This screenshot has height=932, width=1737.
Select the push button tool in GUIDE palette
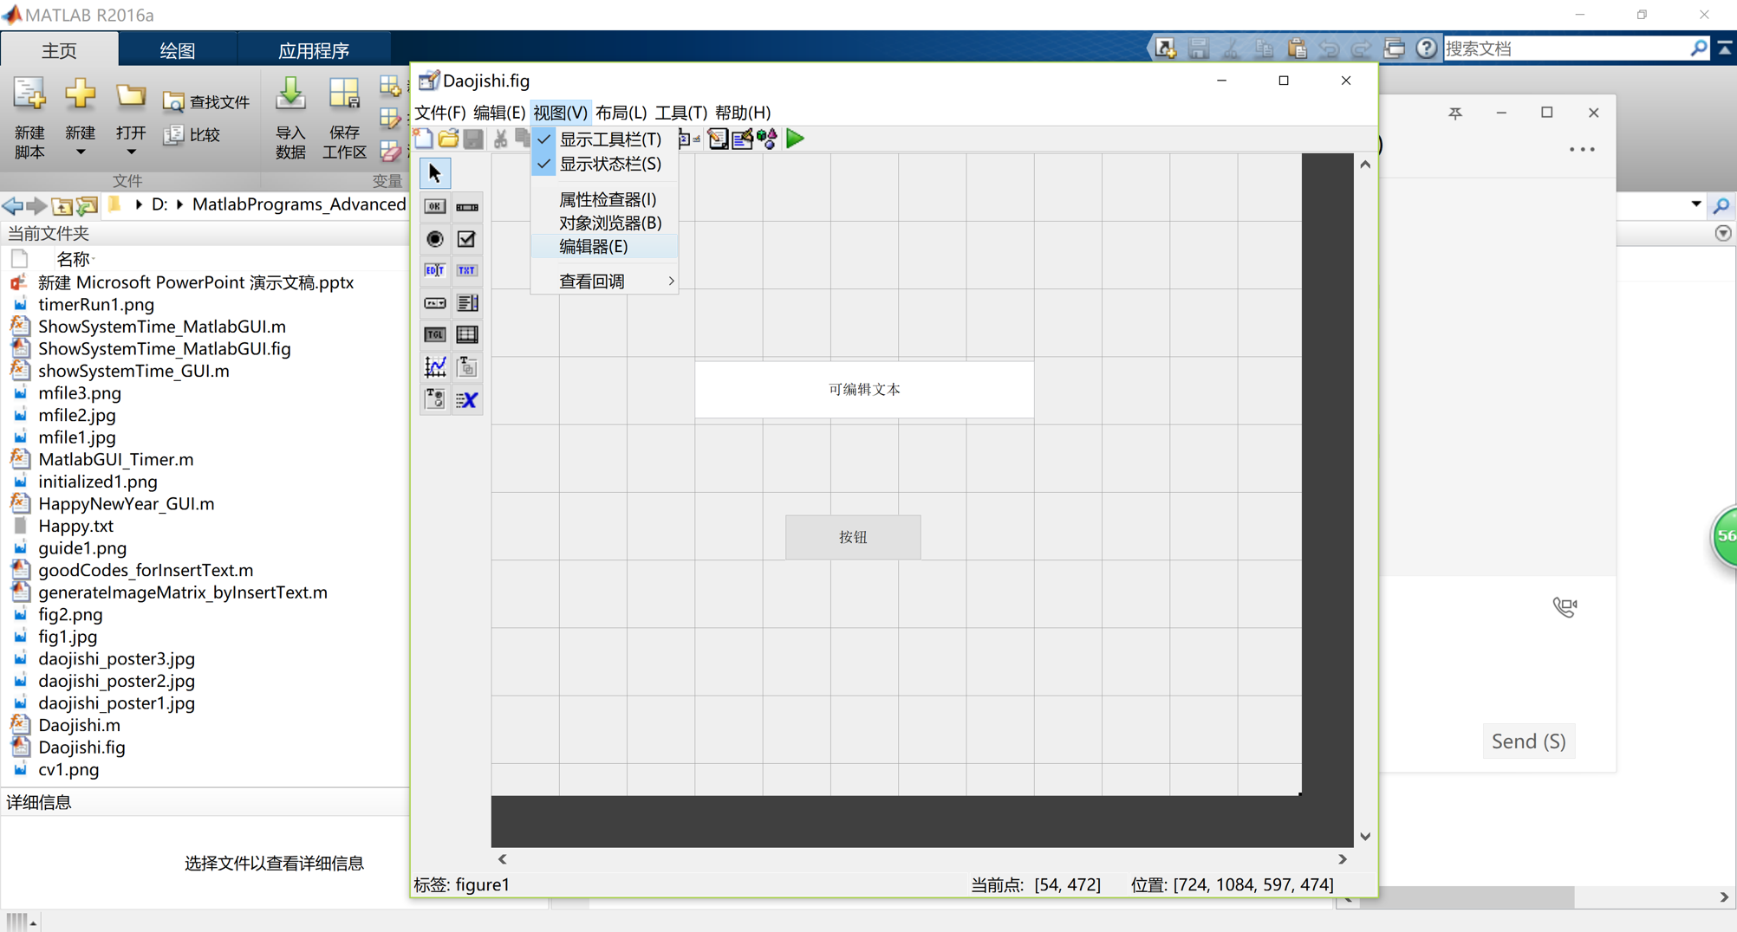coord(434,206)
